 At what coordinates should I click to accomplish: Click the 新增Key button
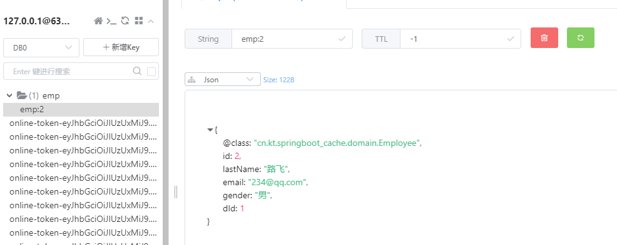pyautogui.click(x=121, y=47)
